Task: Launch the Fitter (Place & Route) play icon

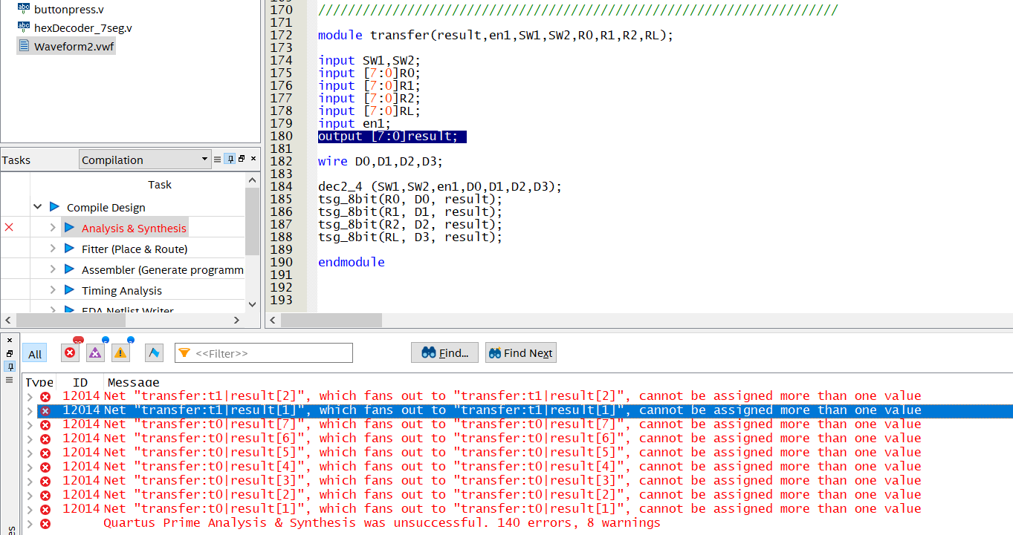Action: (x=69, y=249)
